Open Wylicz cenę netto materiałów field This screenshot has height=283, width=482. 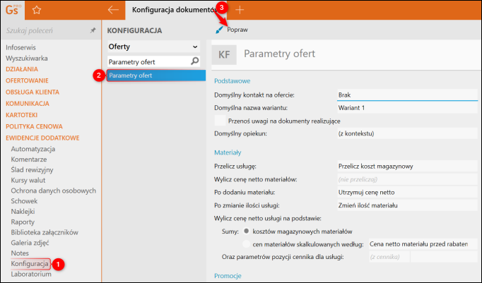pos(407,179)
